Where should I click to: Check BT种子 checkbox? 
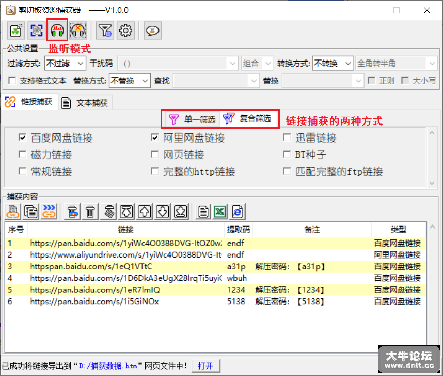tap(287, 155)
